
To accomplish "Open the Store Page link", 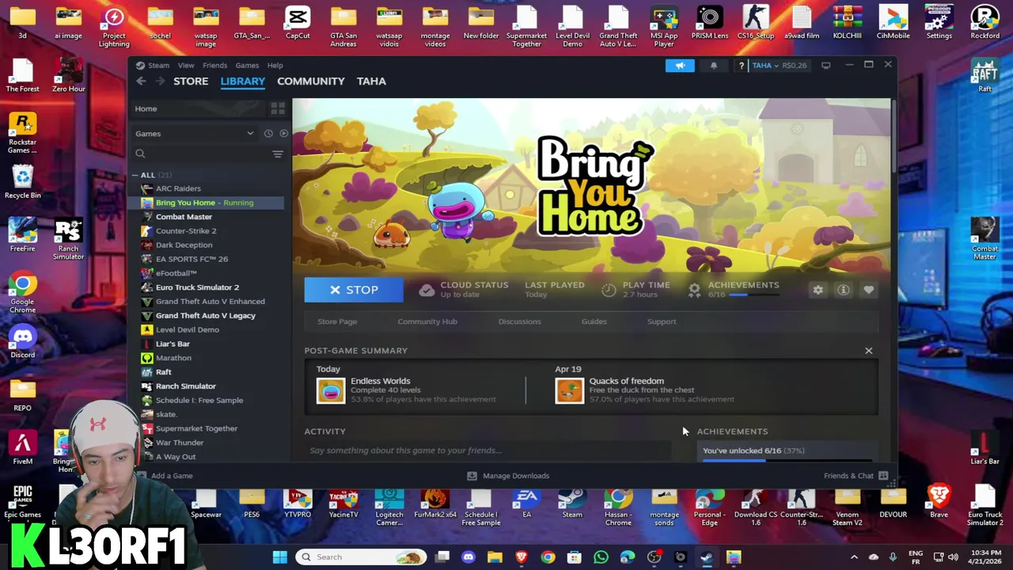I will (x=337, y=321).
